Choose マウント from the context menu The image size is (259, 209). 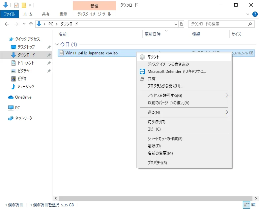click(184, 57)
